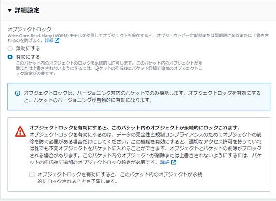Screen dimensions: 276x201
Task: Click the オブジェクトロック section label
Action: click(x=29, y=29)
